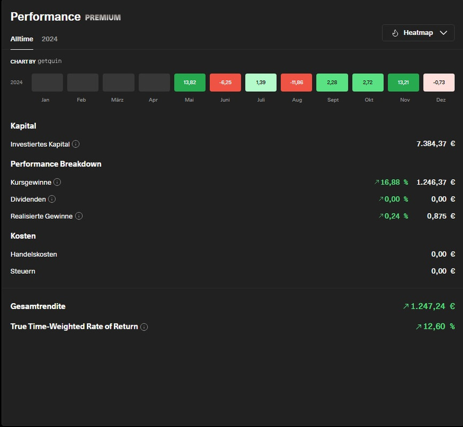Image resolution: width=463 pixels, height=427 pixels.
Task: Click the Kursgewinne percentage 16,88 %
Action: pyautogui.click(x=391, y=182)
